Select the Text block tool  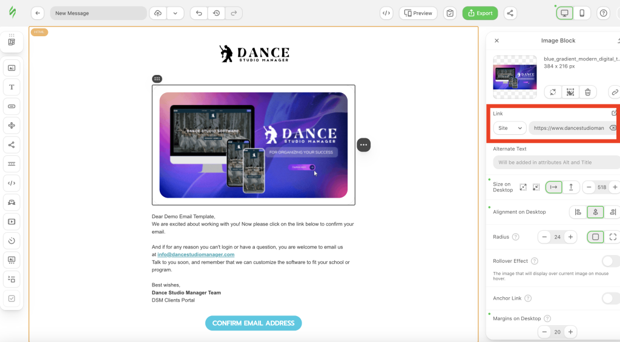point(12,87)
